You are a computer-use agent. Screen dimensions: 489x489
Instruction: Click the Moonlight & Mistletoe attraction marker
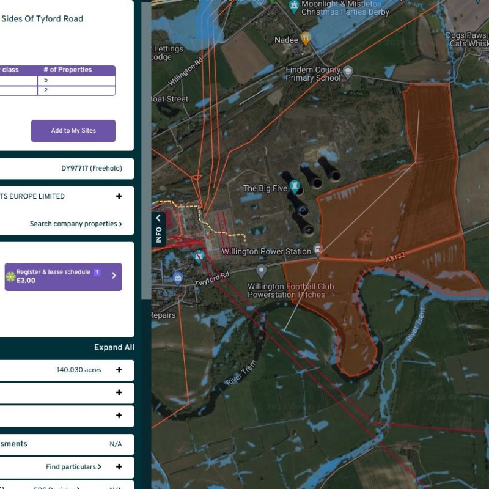pyautogui.click(x=293, y=6)
